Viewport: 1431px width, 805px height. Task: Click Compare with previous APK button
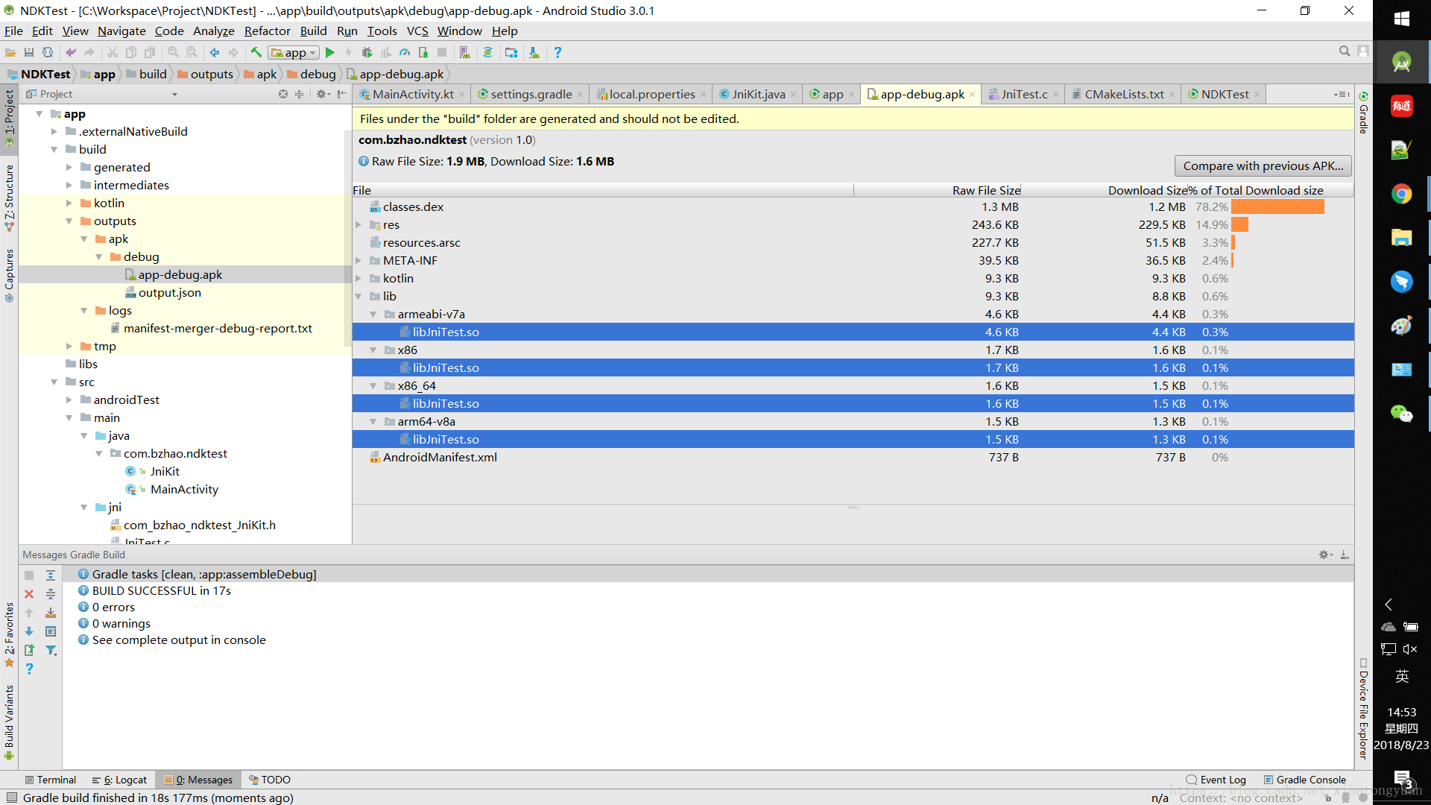click(x=1263, y=166)
